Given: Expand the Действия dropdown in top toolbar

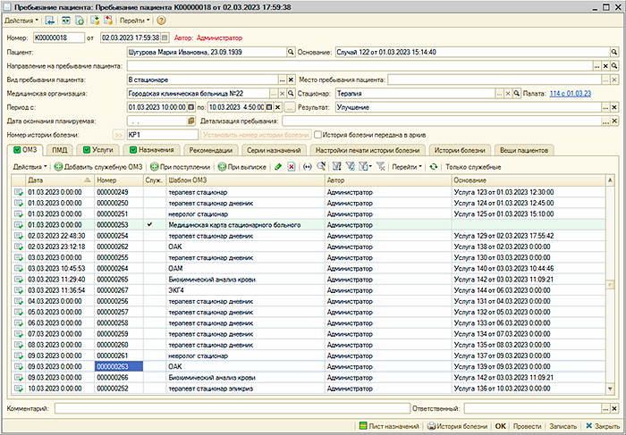Looking at the screenshot, I should (21, 20).
